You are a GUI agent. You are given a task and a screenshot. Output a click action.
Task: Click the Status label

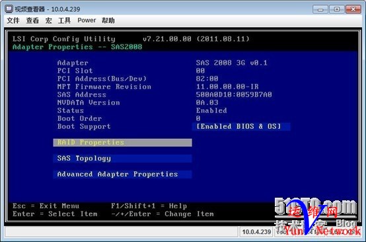coord(71,110)
